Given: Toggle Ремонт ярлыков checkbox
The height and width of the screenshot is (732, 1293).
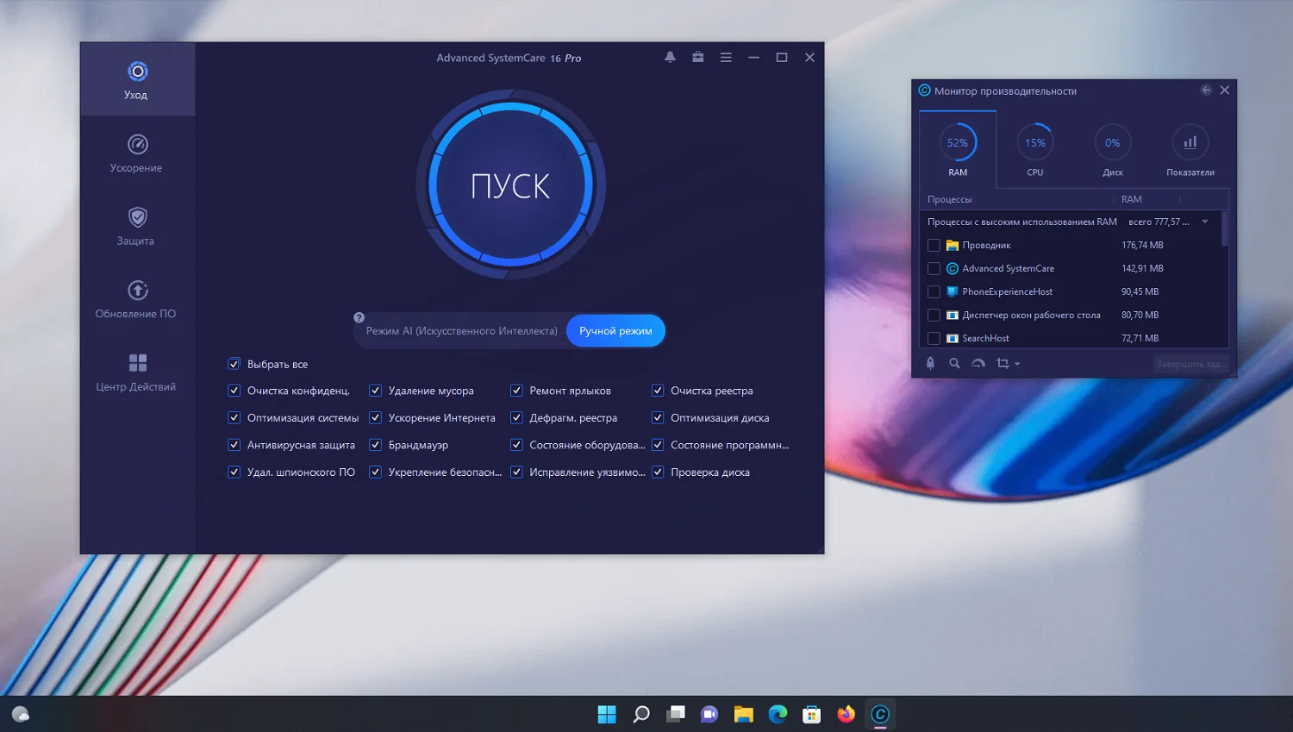Looking at the screenshot, I should pyautogui.click(x=516, y=391).
